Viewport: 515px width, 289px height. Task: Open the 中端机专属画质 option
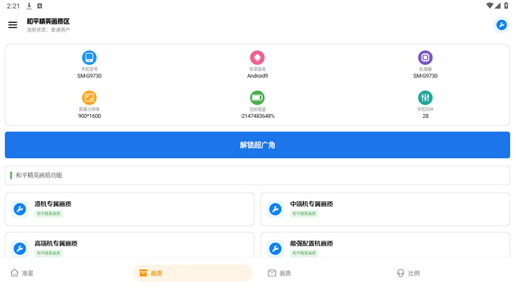[385, 209]
